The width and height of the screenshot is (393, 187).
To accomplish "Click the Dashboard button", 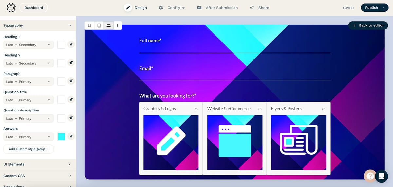I will [x=34, y=8].
